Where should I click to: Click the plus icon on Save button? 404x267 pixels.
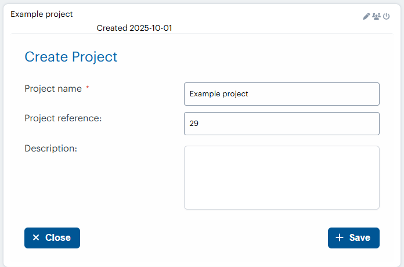340,237
